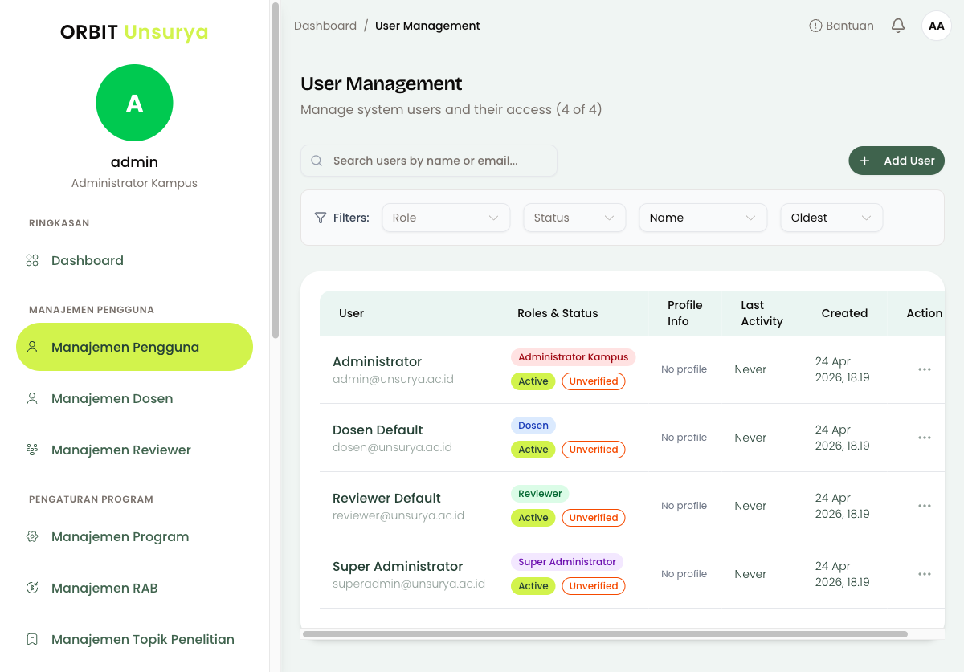
Task: Click the Bantuan help link
Action: click(841, 26)
